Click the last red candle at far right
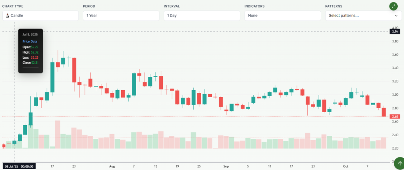Viewport: 404px width, 170px height. [384, 112]
